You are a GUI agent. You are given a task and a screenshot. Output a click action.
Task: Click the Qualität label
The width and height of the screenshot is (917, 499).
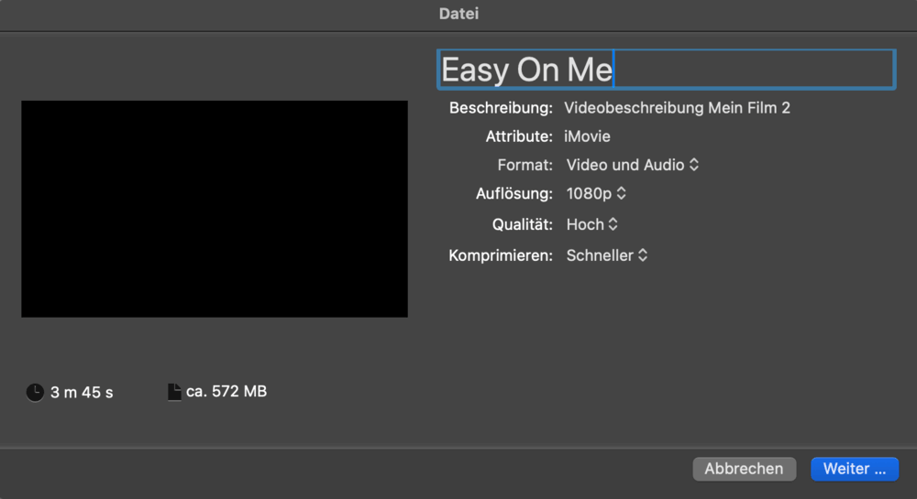[x=523, y=224]
